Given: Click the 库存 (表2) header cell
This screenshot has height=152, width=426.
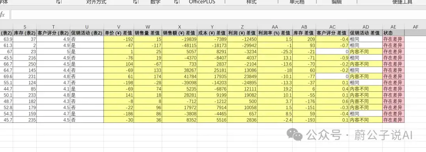Looking at the screenshot, I should pyautogui.click(x=25, y=33).
